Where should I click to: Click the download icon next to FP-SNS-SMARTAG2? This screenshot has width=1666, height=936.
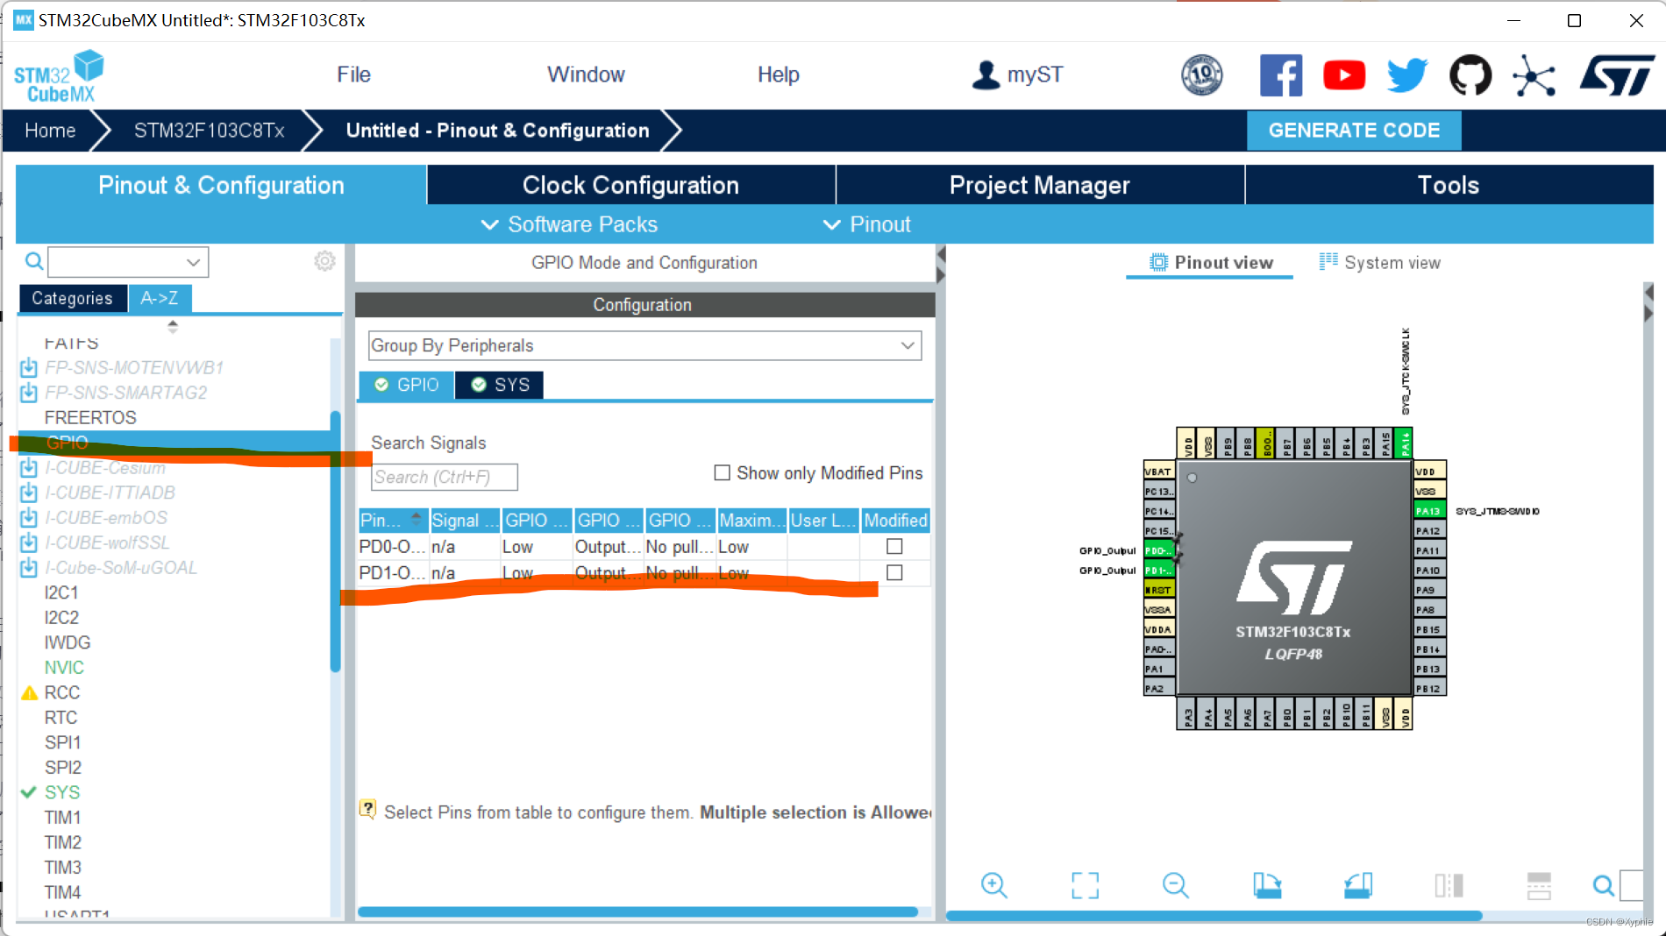[x=29, y=392]
